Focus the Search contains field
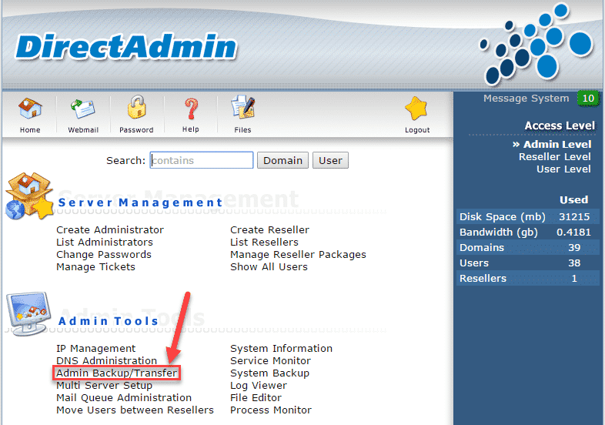 [202, 160]
